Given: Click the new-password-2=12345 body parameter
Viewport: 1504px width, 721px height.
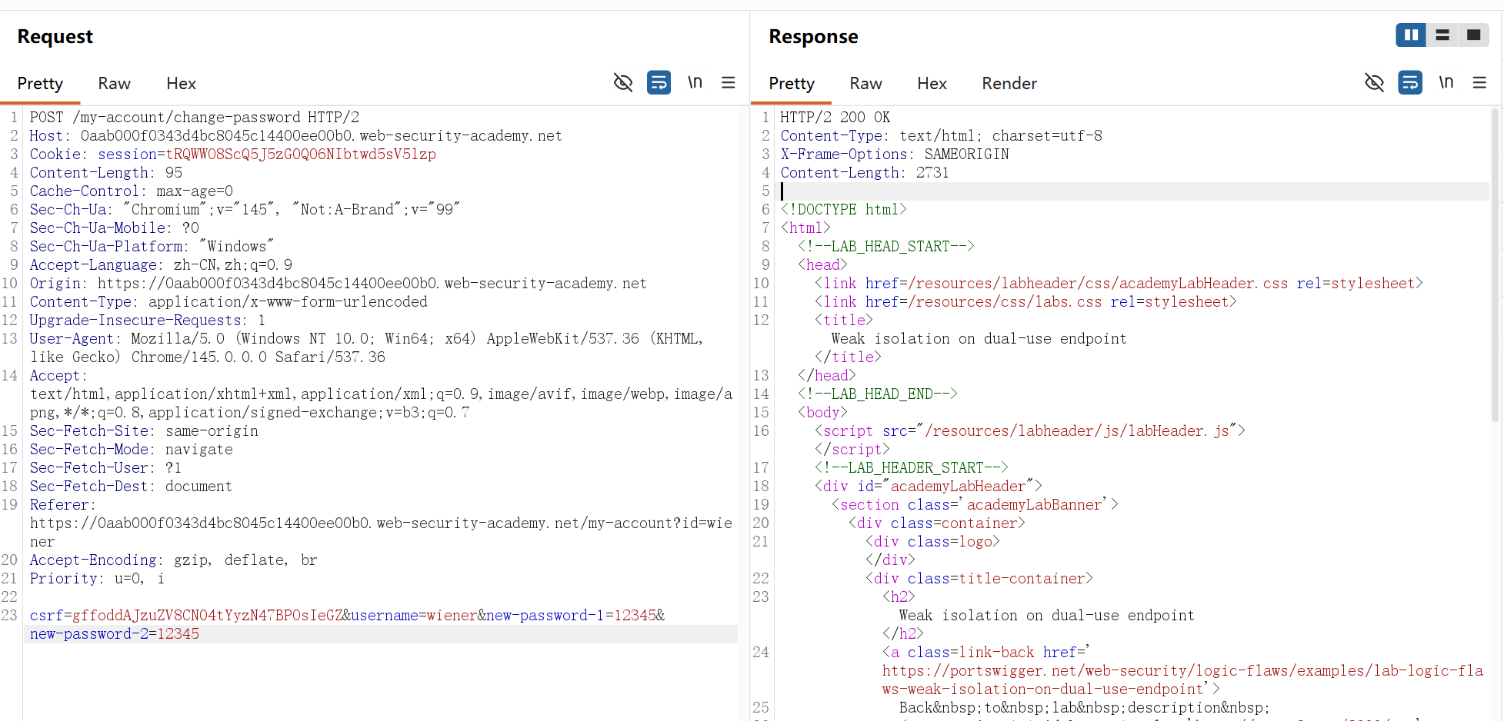Looking at the screenshot, I should click(115, 634).
